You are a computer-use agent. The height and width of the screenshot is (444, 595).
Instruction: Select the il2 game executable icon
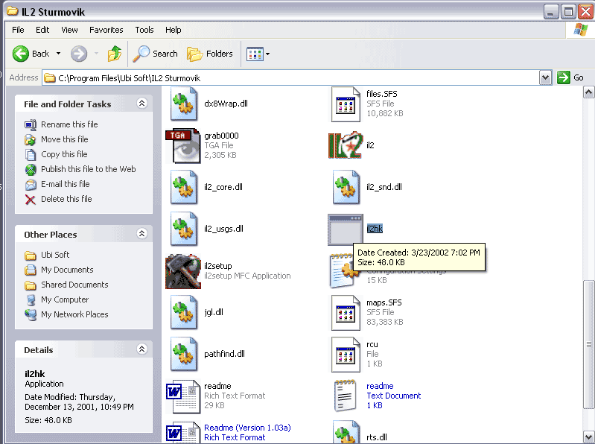coord(346,145)
